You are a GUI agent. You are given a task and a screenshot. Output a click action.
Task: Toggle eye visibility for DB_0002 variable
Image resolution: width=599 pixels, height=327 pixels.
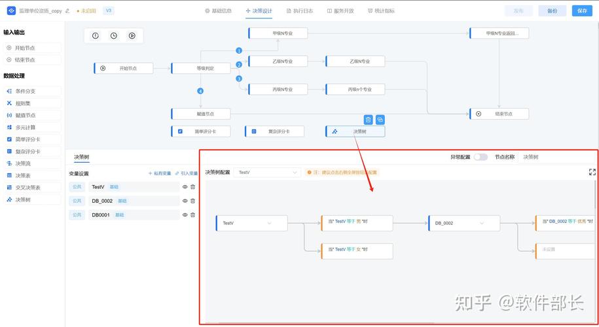[185, 201]
